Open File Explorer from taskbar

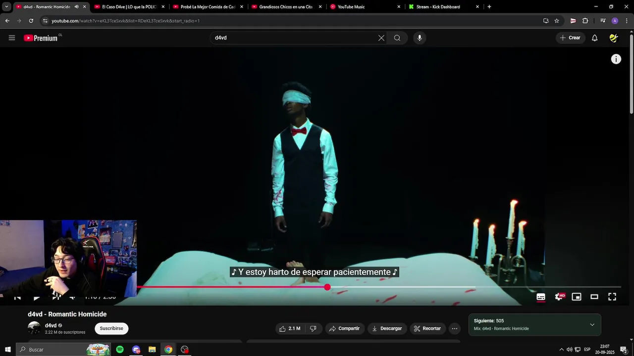[152, 350]
